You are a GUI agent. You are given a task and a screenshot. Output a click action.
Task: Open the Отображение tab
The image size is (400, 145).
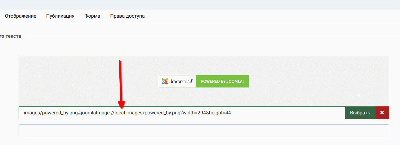tap(20, 16)
